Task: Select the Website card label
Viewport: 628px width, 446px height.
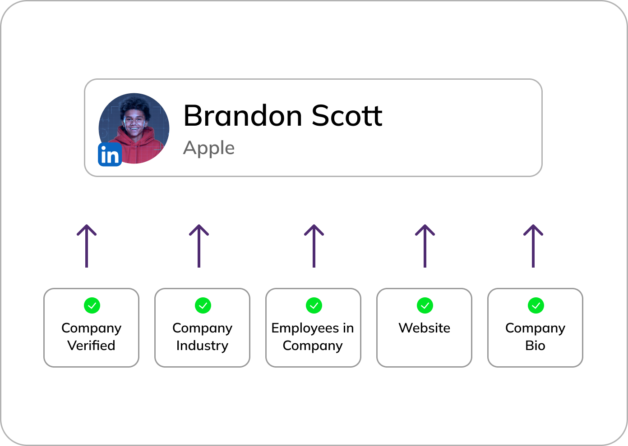Action: pyautogui.click(x=425, y=328)
